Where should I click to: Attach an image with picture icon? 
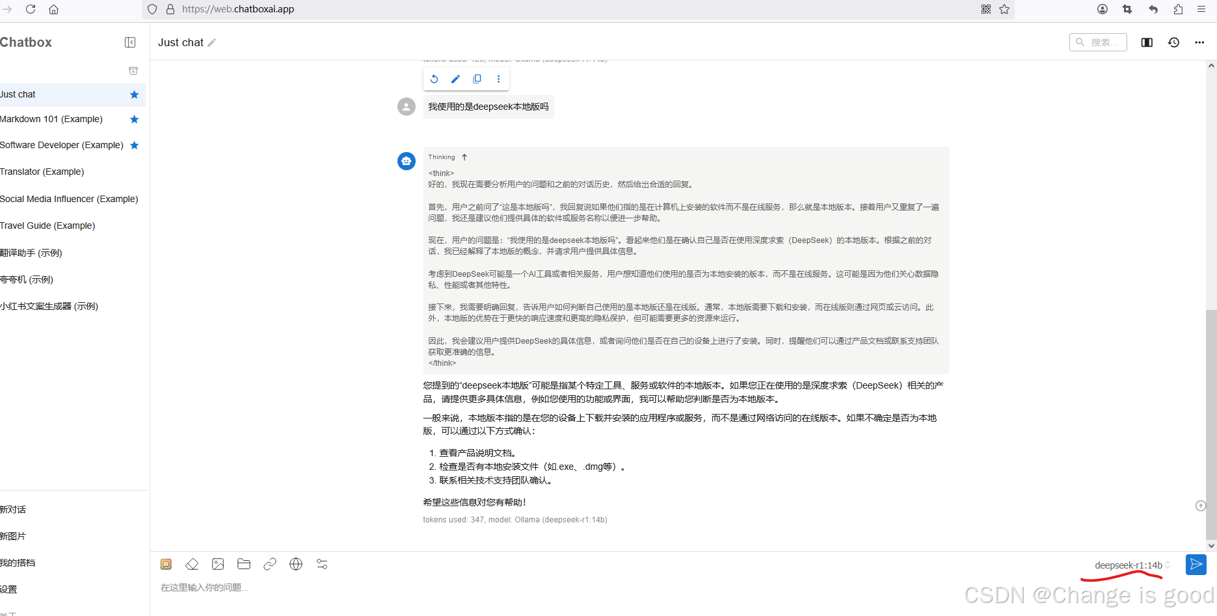[x=218, y=564]
